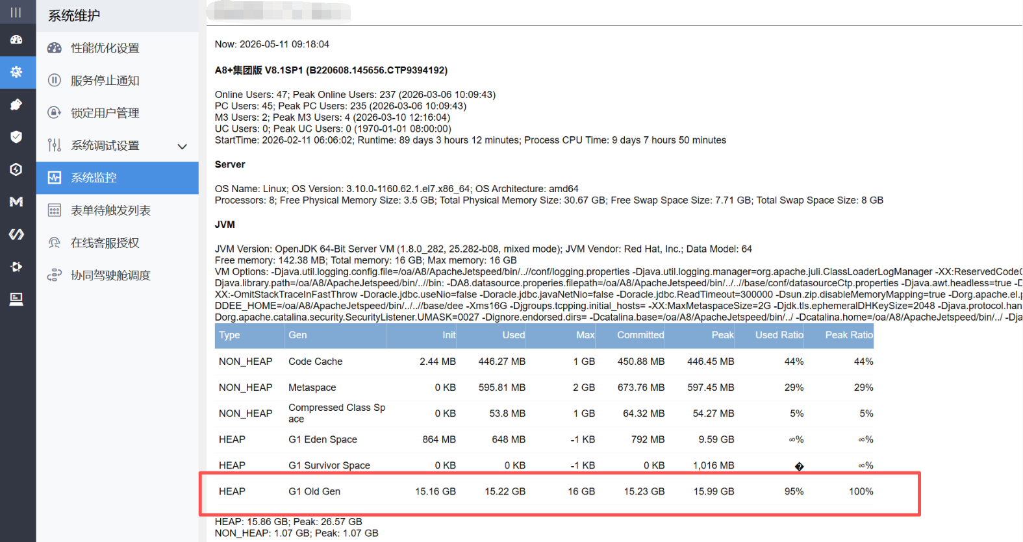Click the Server section heading
Image resolution: width=1023 pixels, height=542 pixels.
[230, 165]
